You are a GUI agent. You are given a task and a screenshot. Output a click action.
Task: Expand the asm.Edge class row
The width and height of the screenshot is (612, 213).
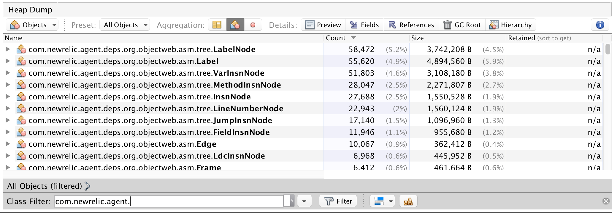pyautogui.click(x=8, y=144)
